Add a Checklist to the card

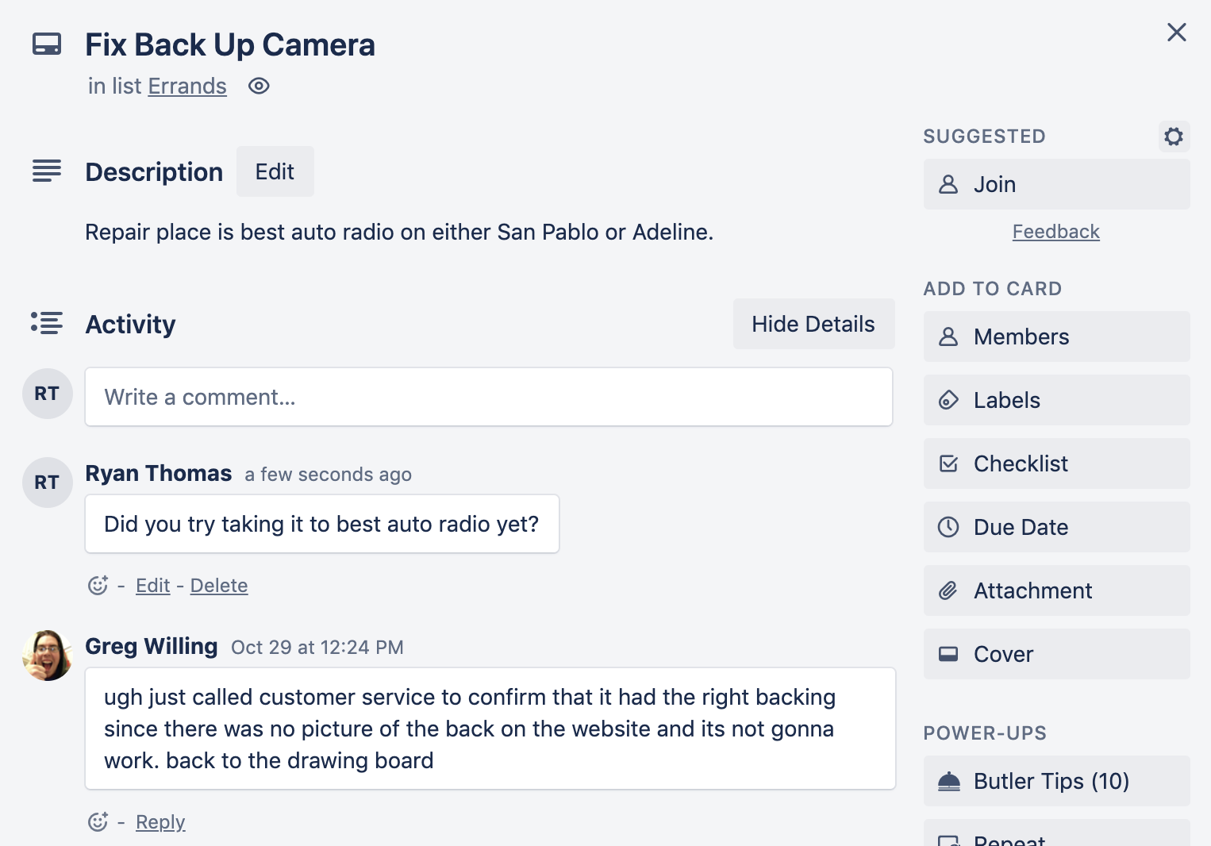(1055, 463)
